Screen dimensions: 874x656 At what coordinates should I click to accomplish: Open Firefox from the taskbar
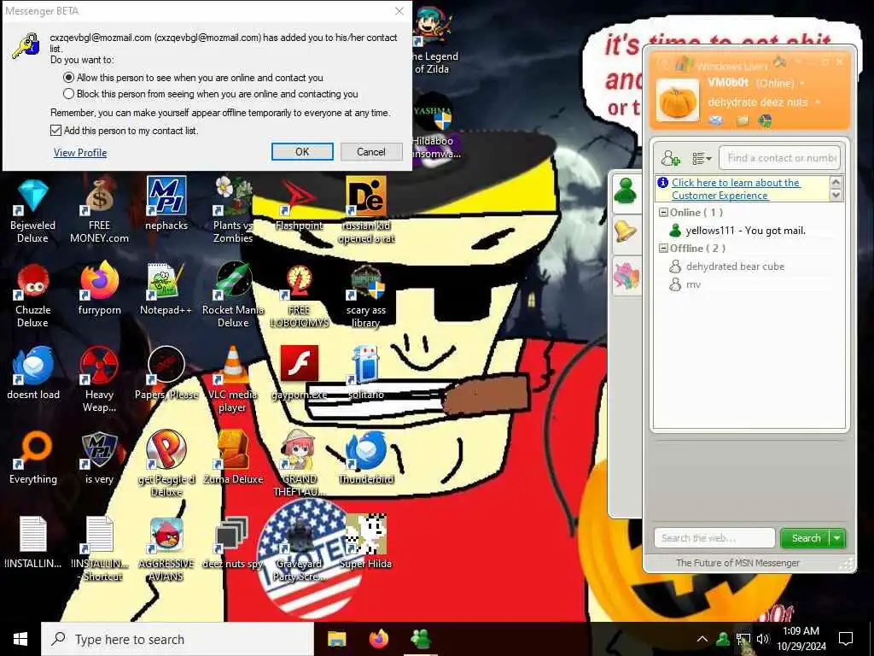click(379, 639)
